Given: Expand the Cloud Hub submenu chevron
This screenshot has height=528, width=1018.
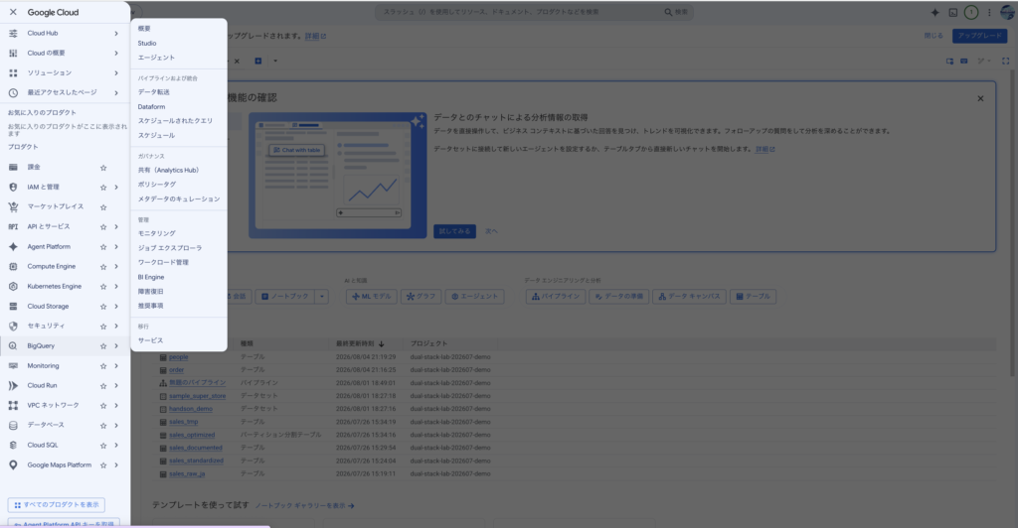Looking at the screenshot, I should click(x=116, y=33).
